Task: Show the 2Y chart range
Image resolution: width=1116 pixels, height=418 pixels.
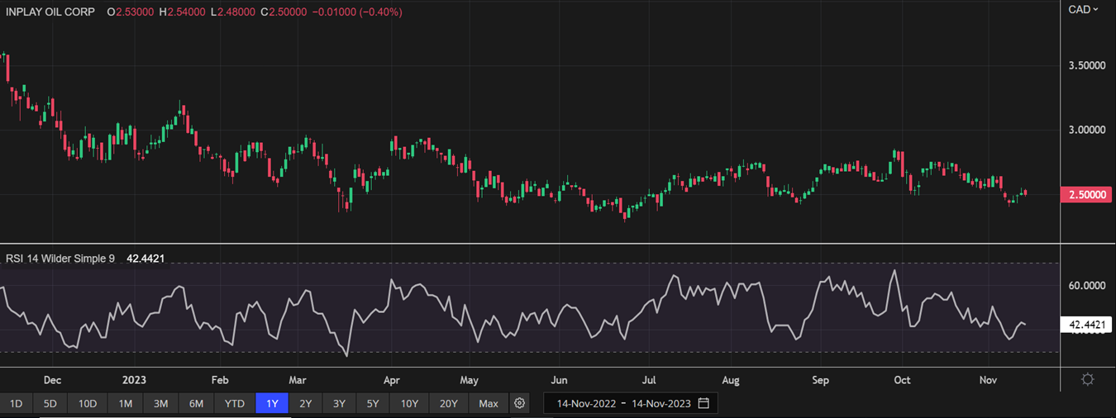Action: click(x=306, y=403)
